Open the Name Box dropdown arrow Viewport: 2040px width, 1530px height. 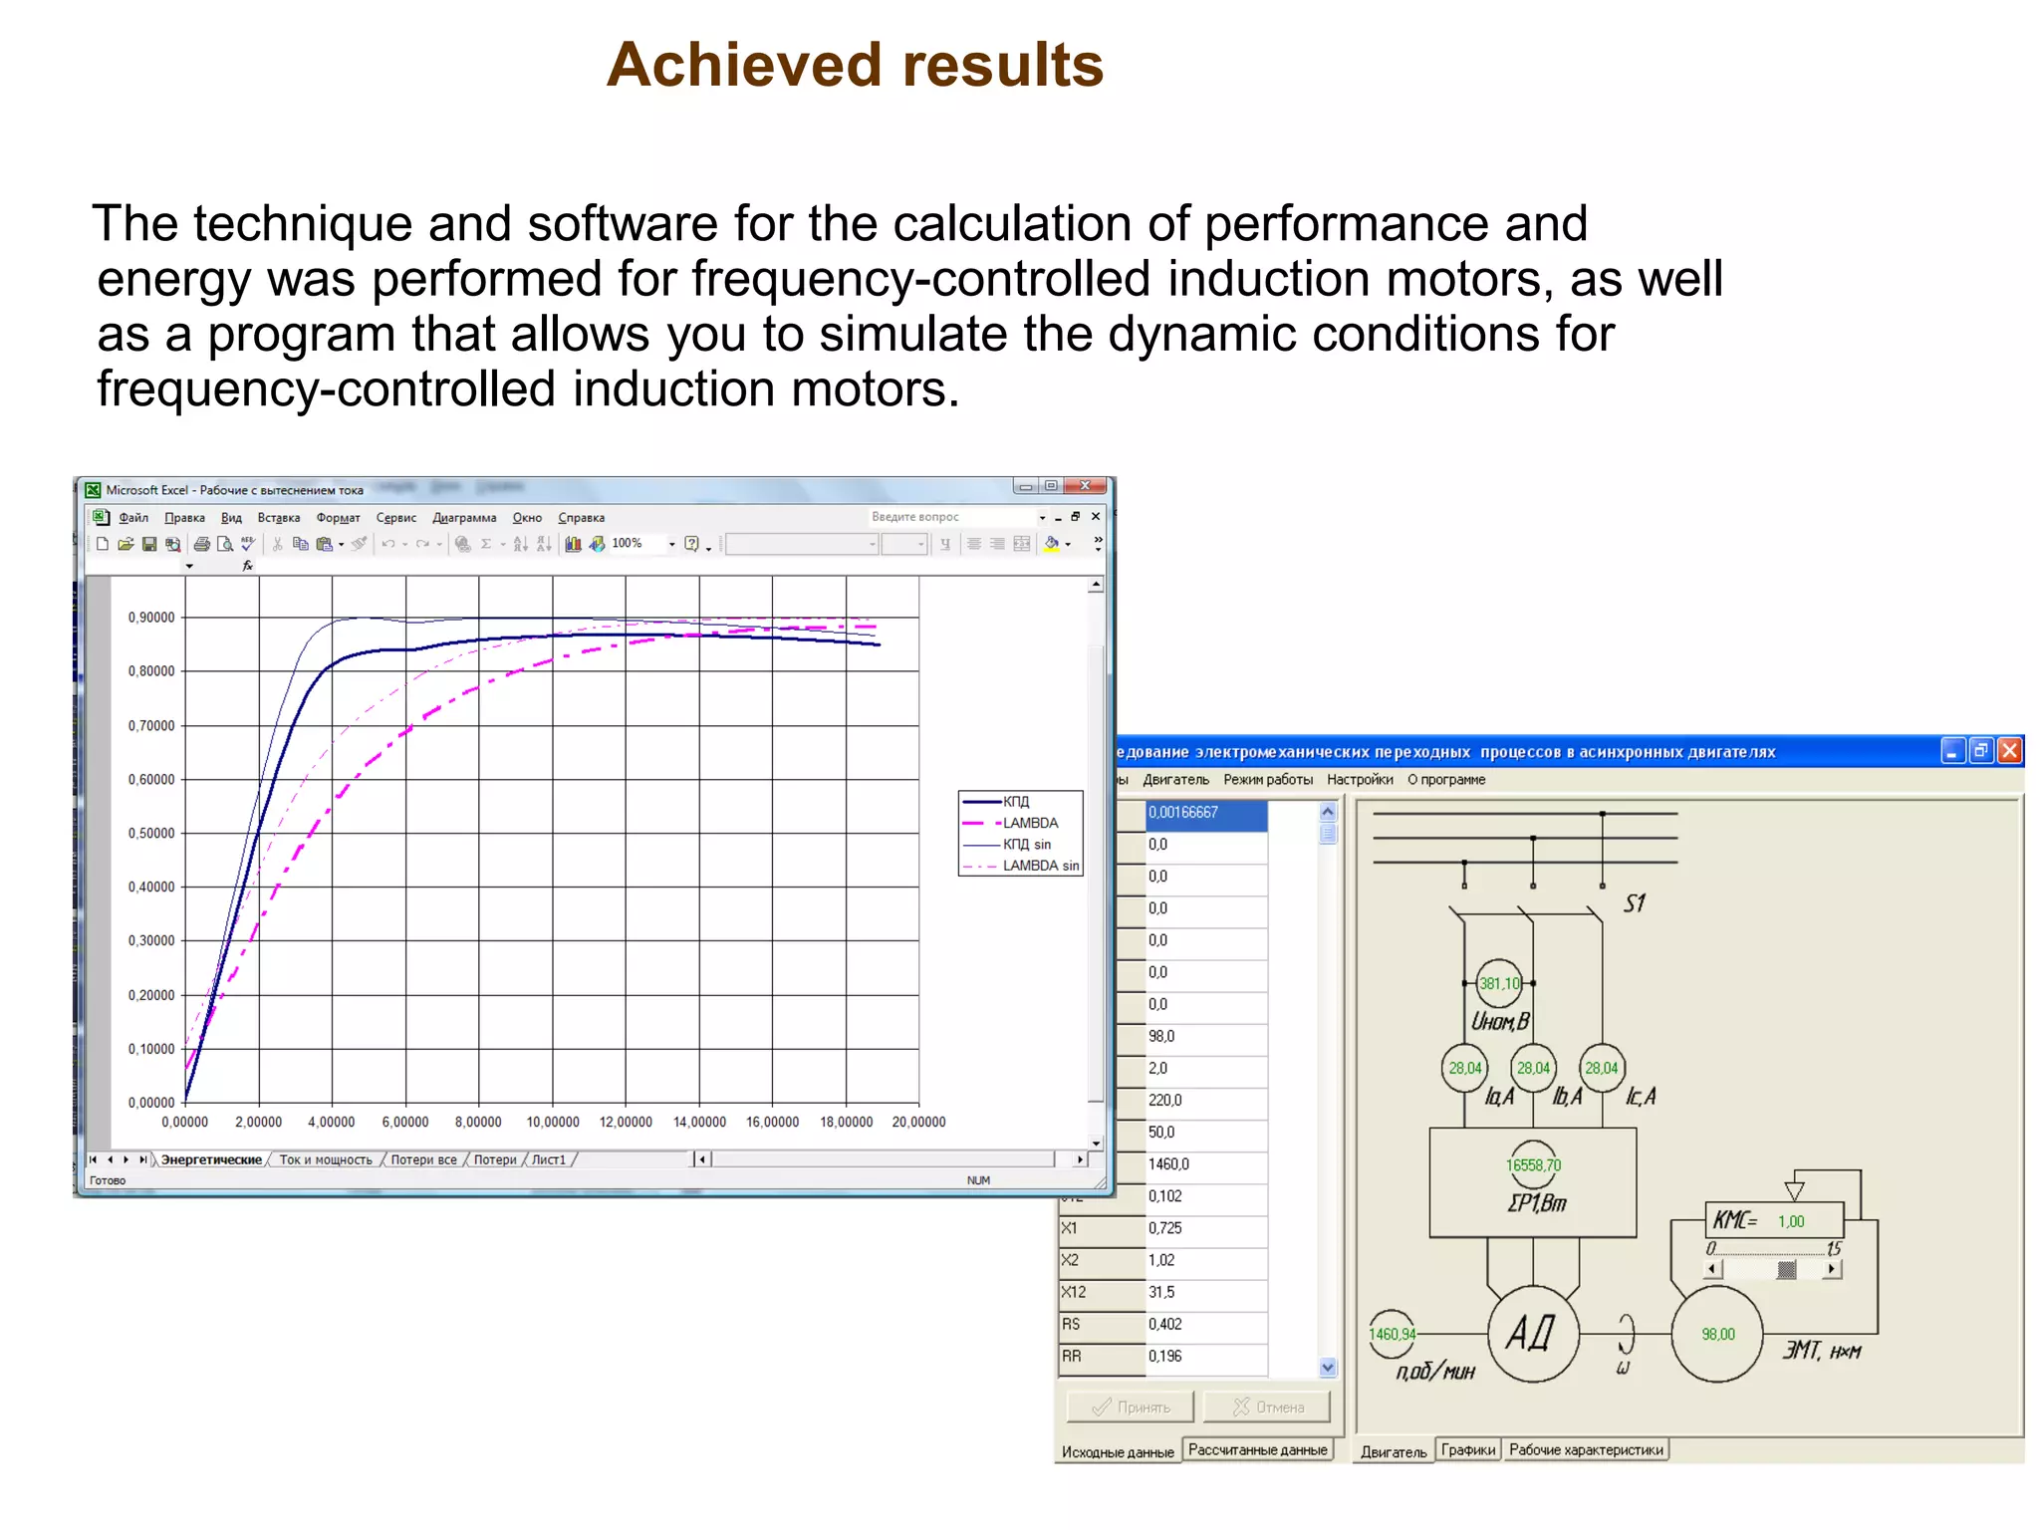[189, 566]
